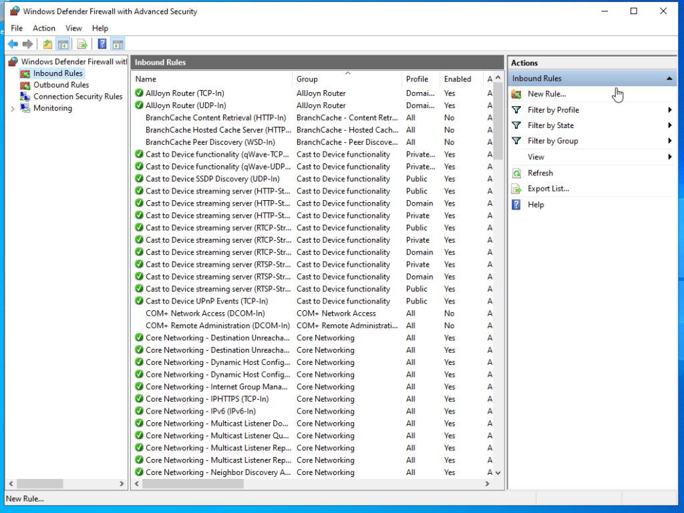Click the firewall app icon in title bar
This screenshot has width=684, height=513.
pos(15,11)
